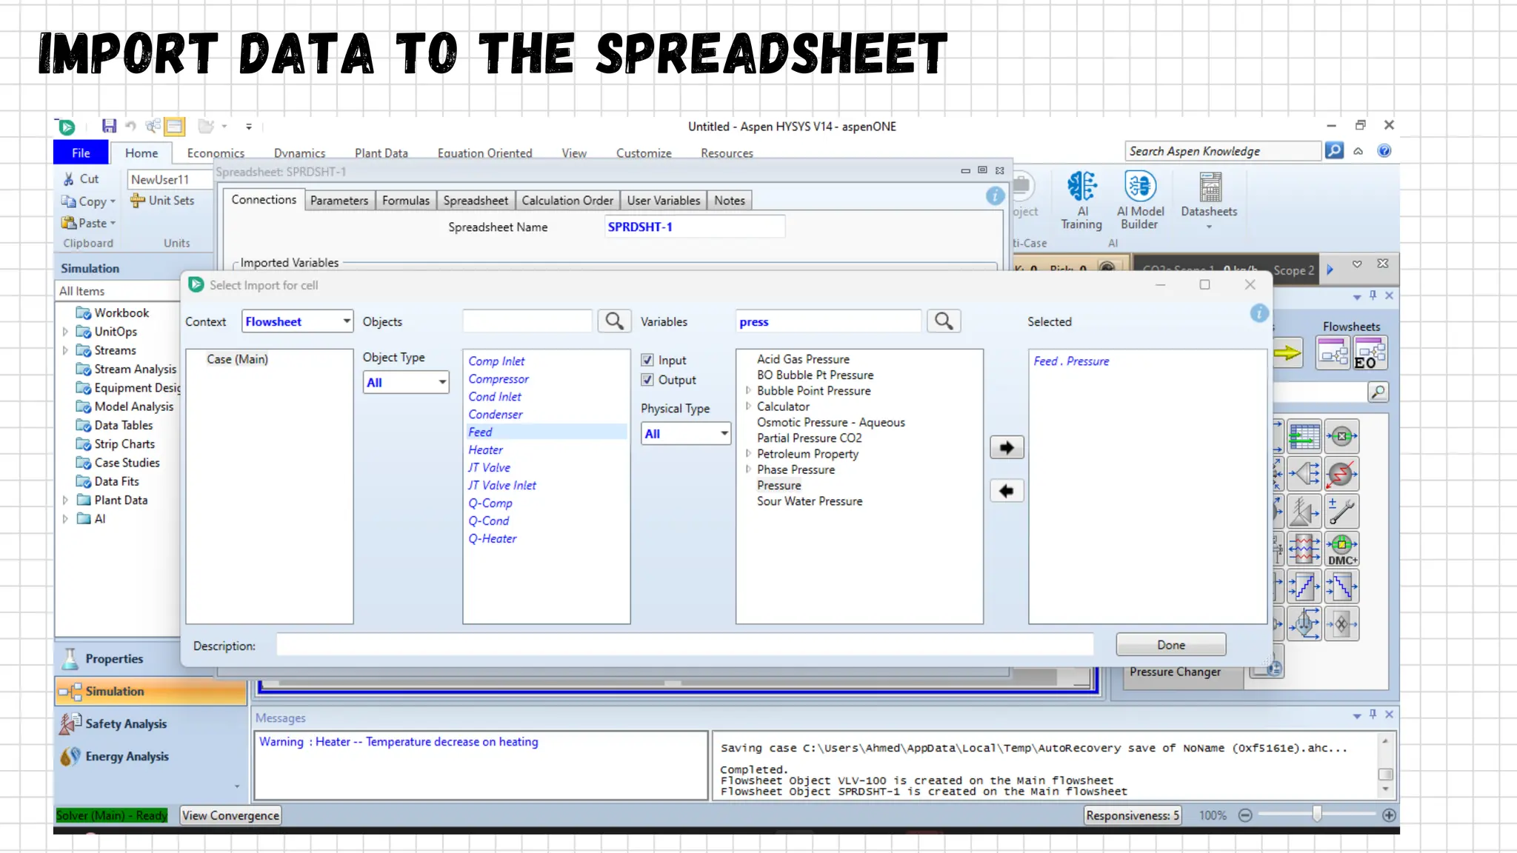
Task: Click the Cut scissors icon
Action: click(x=69, y=179)
